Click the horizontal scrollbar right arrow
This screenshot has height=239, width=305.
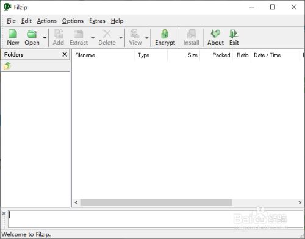pos(300,202)
